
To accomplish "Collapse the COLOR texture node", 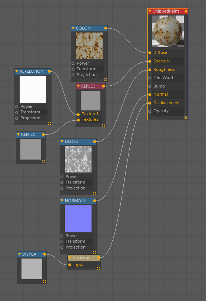I will 73,28.
